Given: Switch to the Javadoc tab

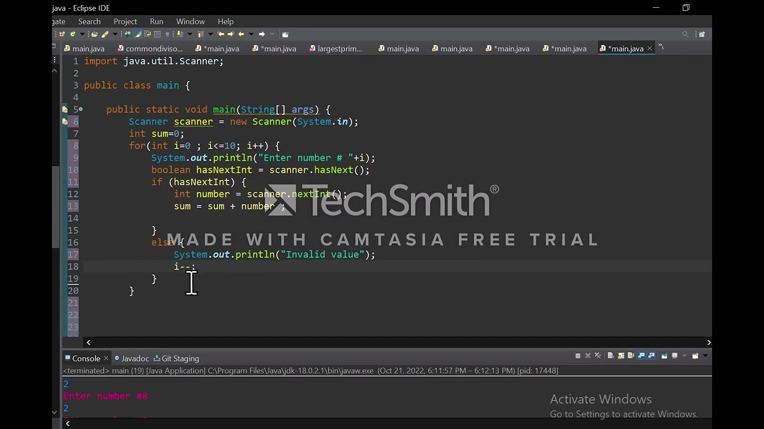Looking at the screenshot, I should coord(131,359).
